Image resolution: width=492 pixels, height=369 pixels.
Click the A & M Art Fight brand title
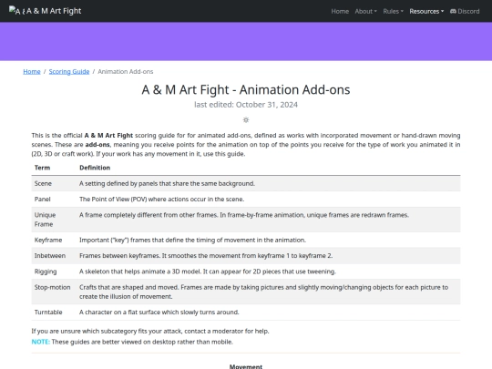pyautogui.click(x=54, y=11)
